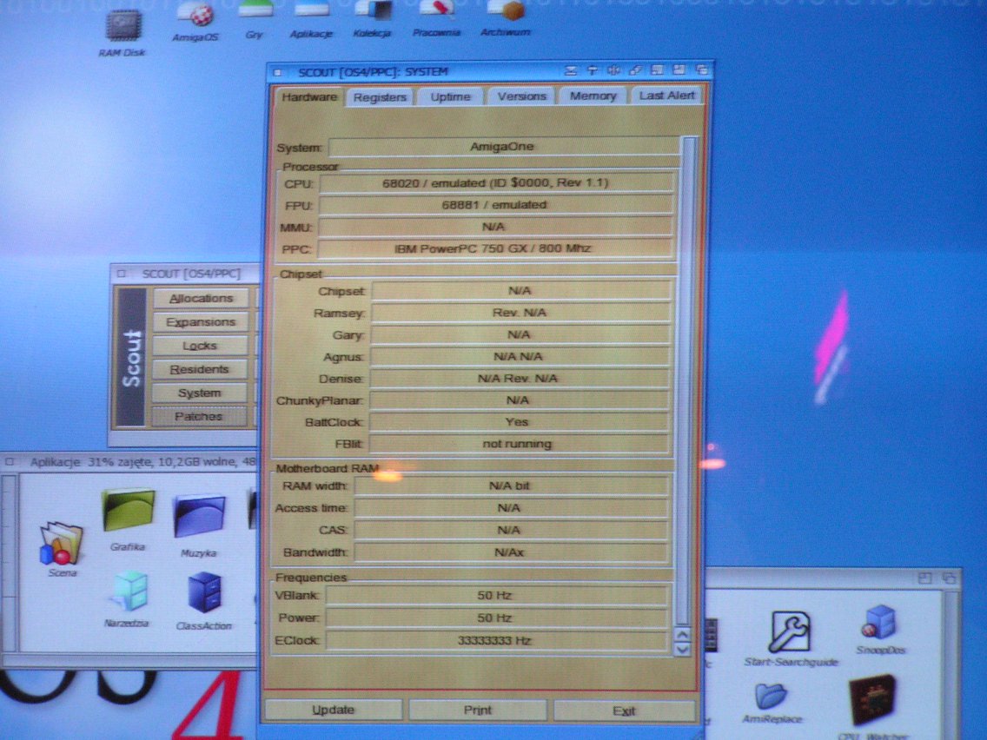Screen dimensions: 987x740
Task: Open Locks in Scout main window
Action: point(200,346)
